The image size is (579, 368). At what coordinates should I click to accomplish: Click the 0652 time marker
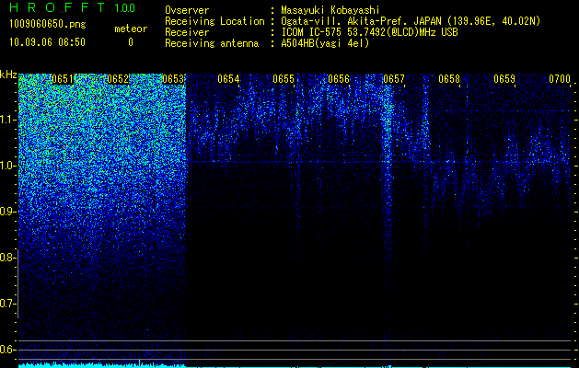[x=118, y=79]
